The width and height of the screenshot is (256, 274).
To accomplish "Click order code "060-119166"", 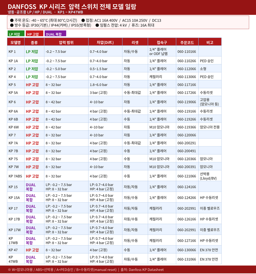I will 187,111.
